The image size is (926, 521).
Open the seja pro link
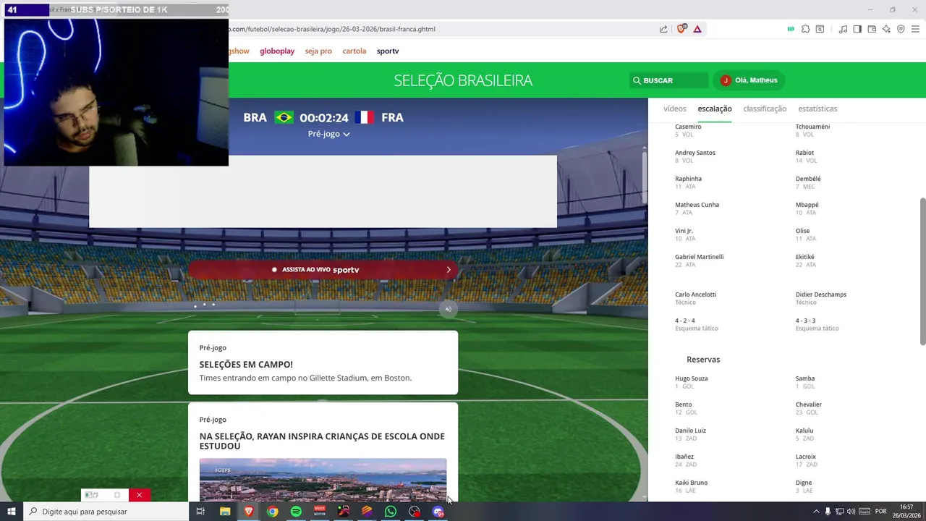click(318, 51)
